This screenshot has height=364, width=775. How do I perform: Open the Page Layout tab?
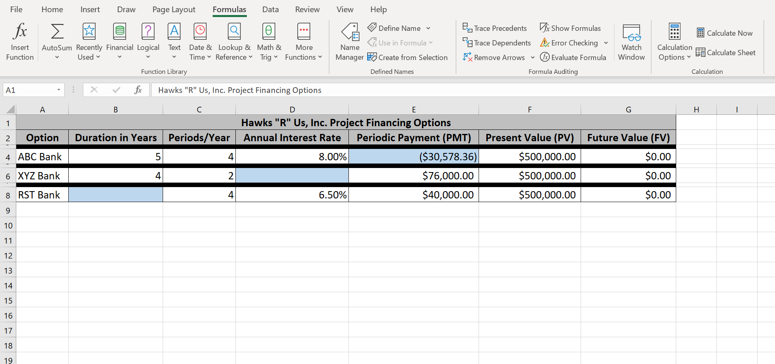[x=174, y=9]
